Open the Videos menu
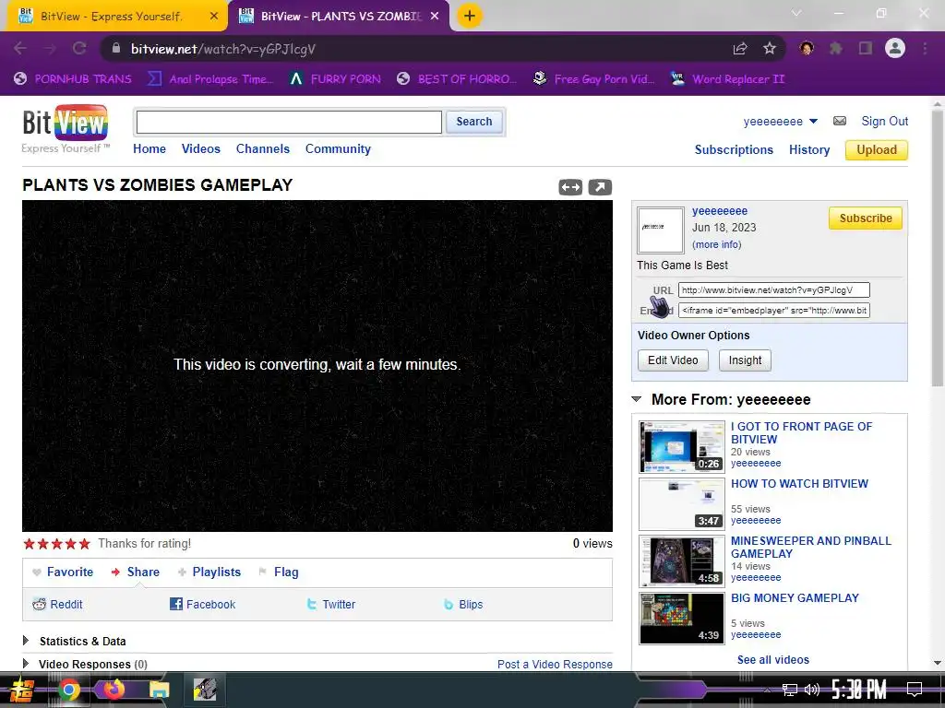The image size is (945, 708). coord(200,148)
